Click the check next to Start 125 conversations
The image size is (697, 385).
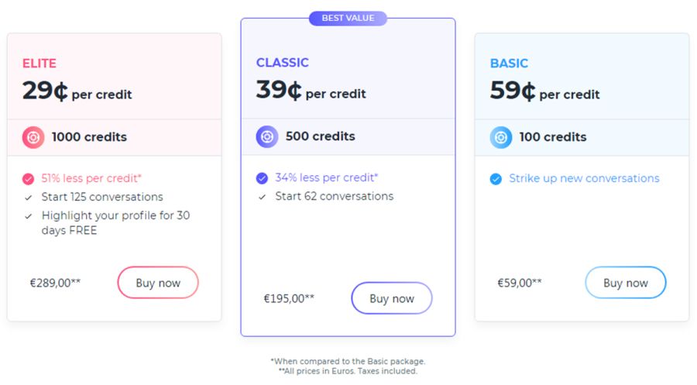click(x=29, y=198)
